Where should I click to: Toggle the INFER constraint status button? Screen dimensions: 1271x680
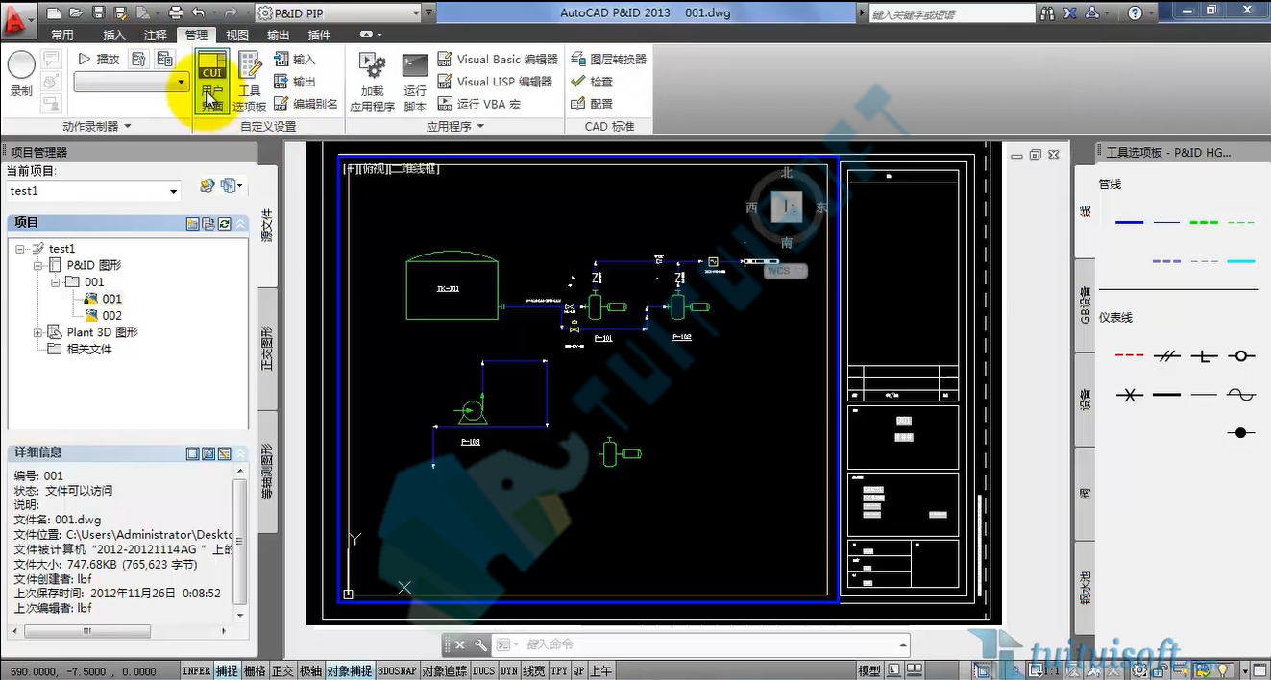[x=196, y=670]
